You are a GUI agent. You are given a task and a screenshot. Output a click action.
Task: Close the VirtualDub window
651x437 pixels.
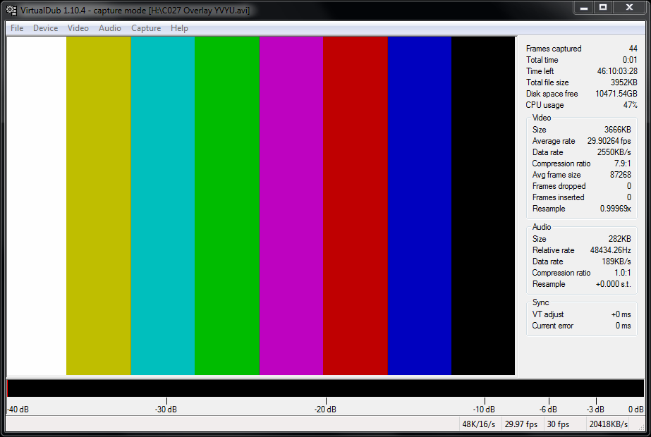(629, 8)
